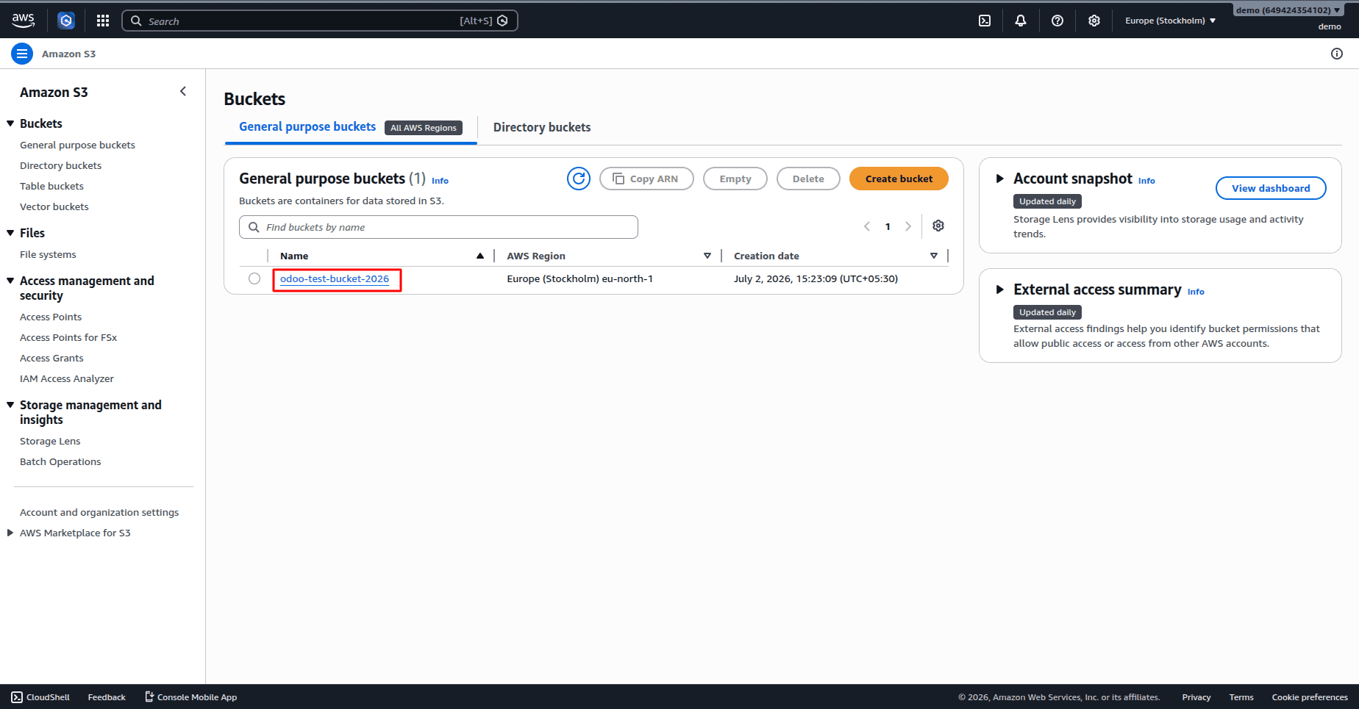The width and height of the screenshot is (1359, 709).
Task: Click the Delete button
Action: click(808, 179)
